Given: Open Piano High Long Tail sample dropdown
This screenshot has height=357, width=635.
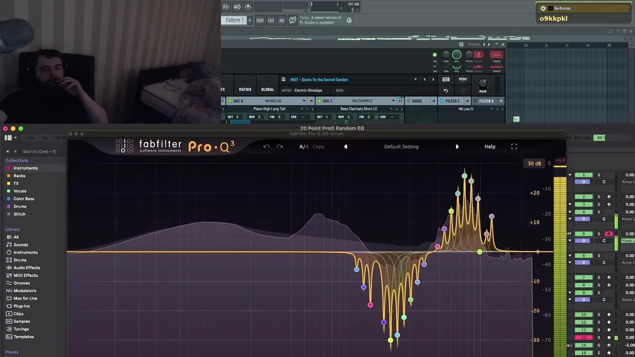Looking at the screenshot, I should 301,109.
